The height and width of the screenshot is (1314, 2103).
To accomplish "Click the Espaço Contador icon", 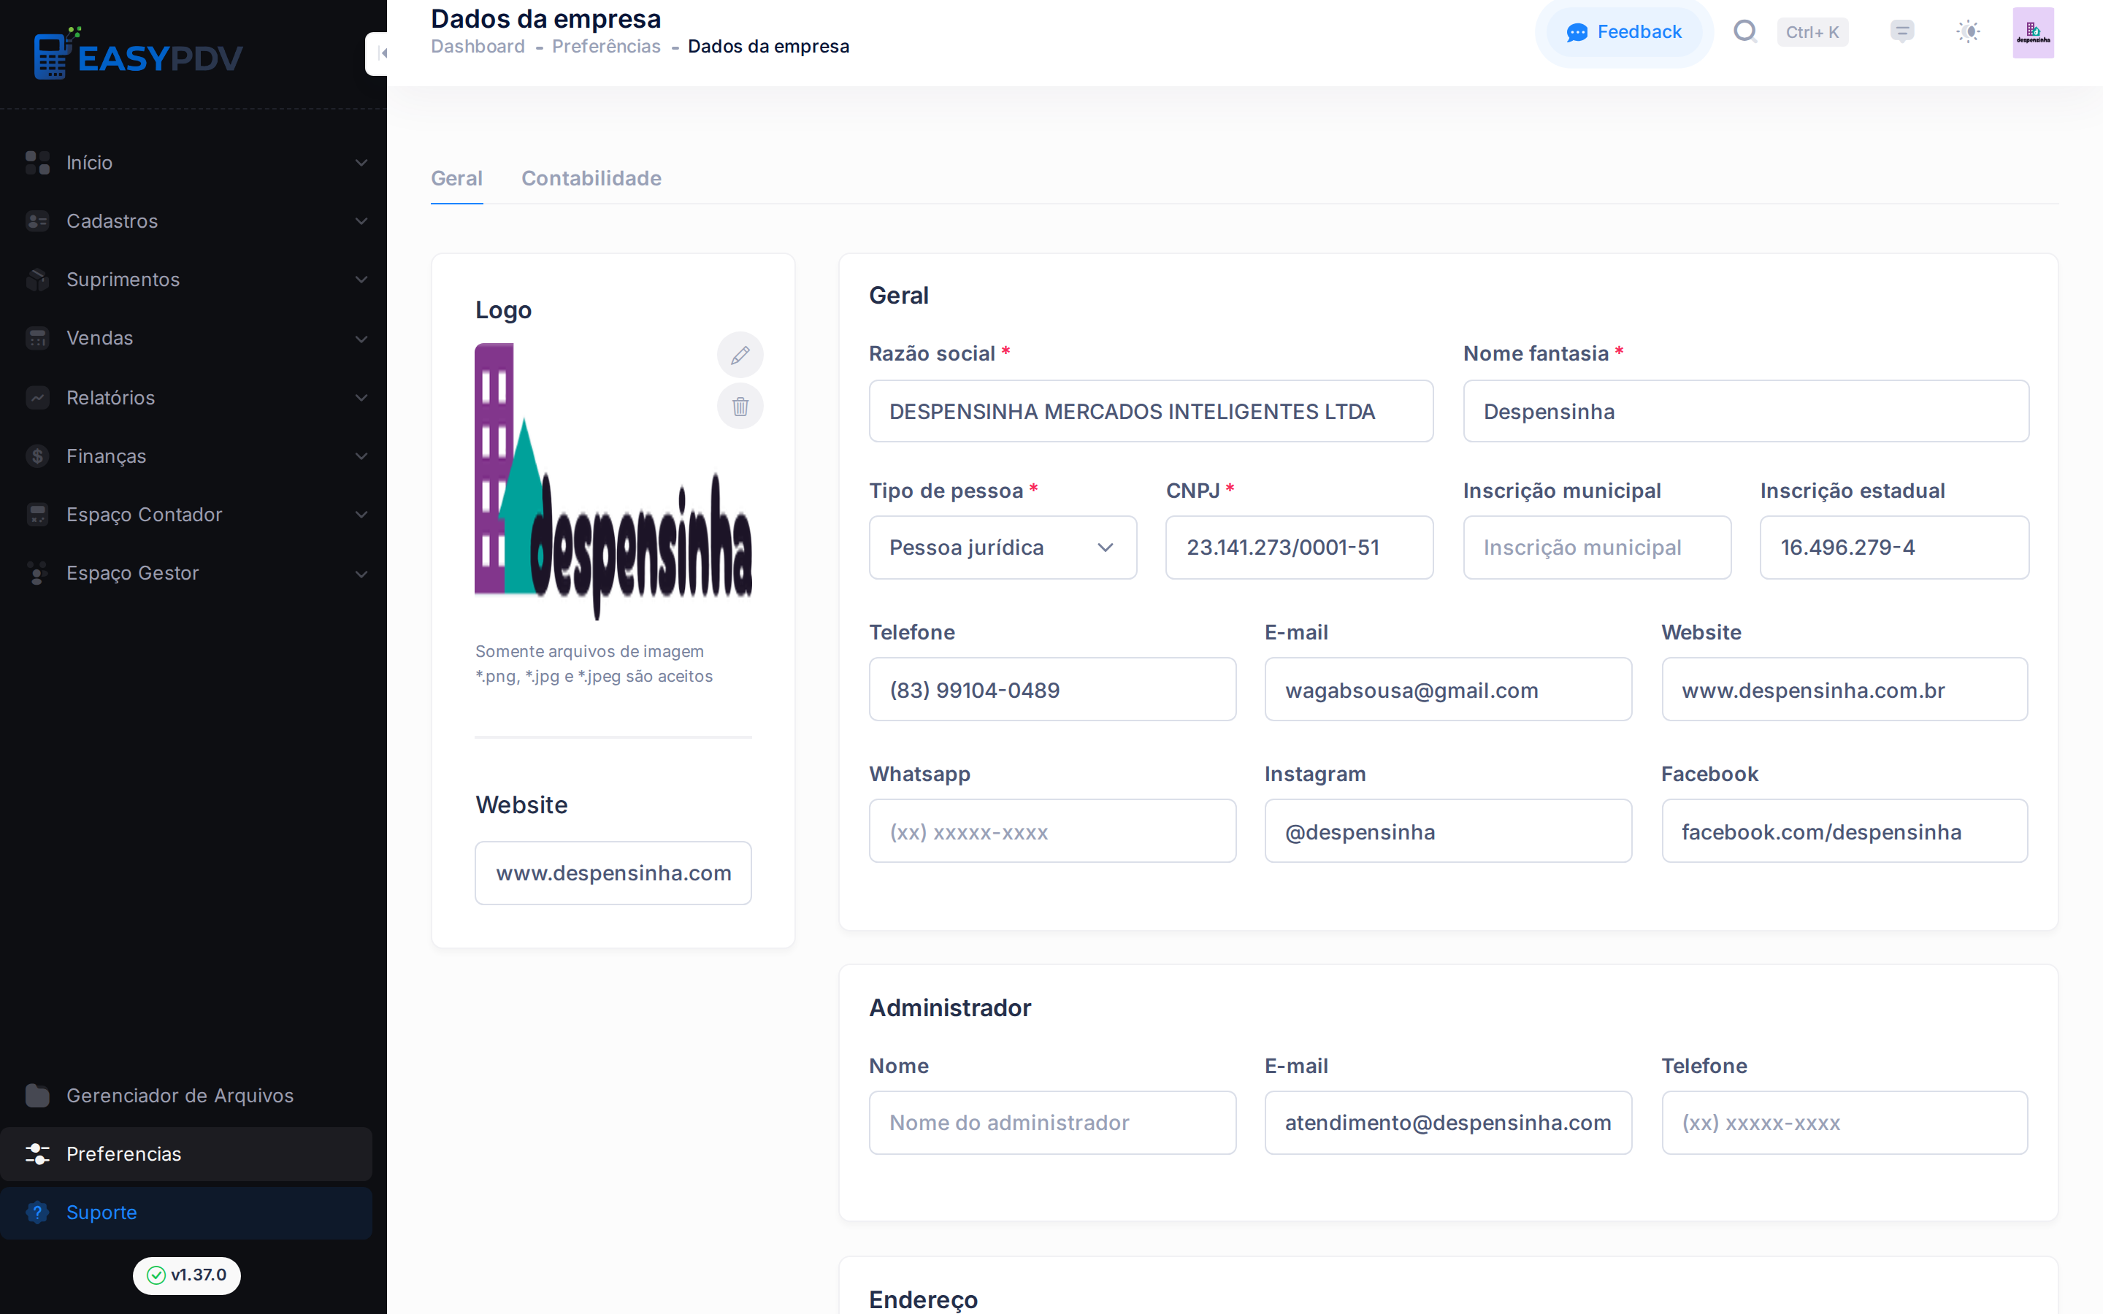I will coord(37,515).
